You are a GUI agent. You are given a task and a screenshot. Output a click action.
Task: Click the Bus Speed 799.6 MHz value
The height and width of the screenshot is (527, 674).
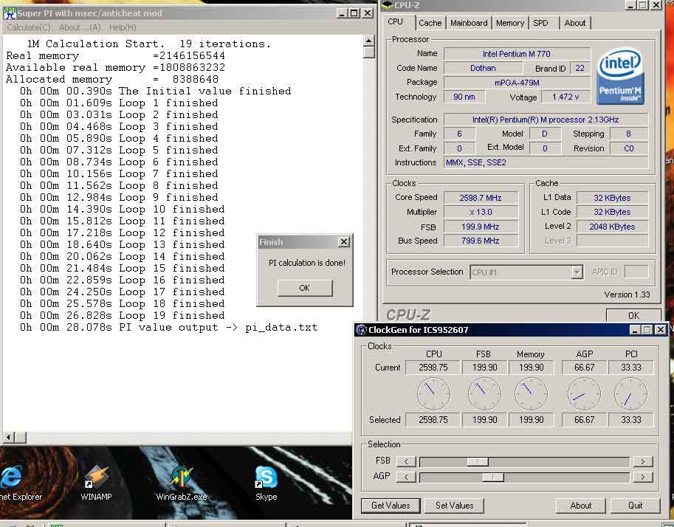[480, 241]
